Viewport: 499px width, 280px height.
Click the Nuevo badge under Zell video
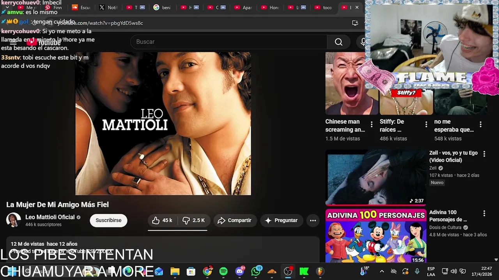click(437, 183)
